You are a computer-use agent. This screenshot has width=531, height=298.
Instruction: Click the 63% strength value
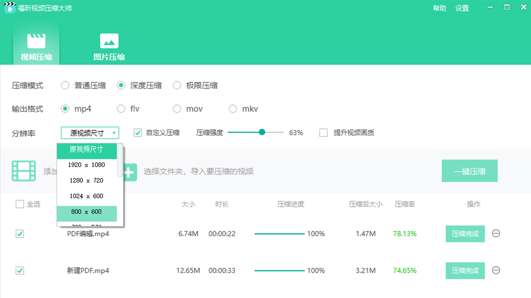click(x=296, y=133)
